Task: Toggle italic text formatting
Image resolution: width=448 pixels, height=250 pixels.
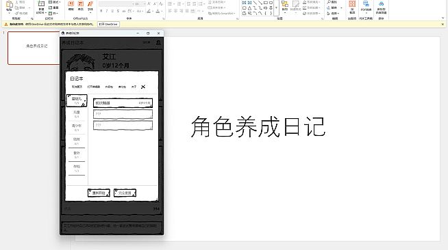Action: click(107, 11)
